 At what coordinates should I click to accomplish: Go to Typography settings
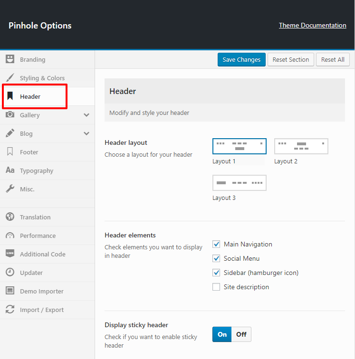pos(47,170)
